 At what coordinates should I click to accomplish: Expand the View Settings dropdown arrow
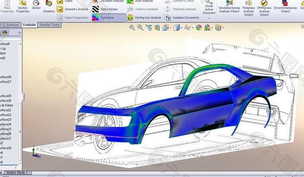tap(223, 28)
